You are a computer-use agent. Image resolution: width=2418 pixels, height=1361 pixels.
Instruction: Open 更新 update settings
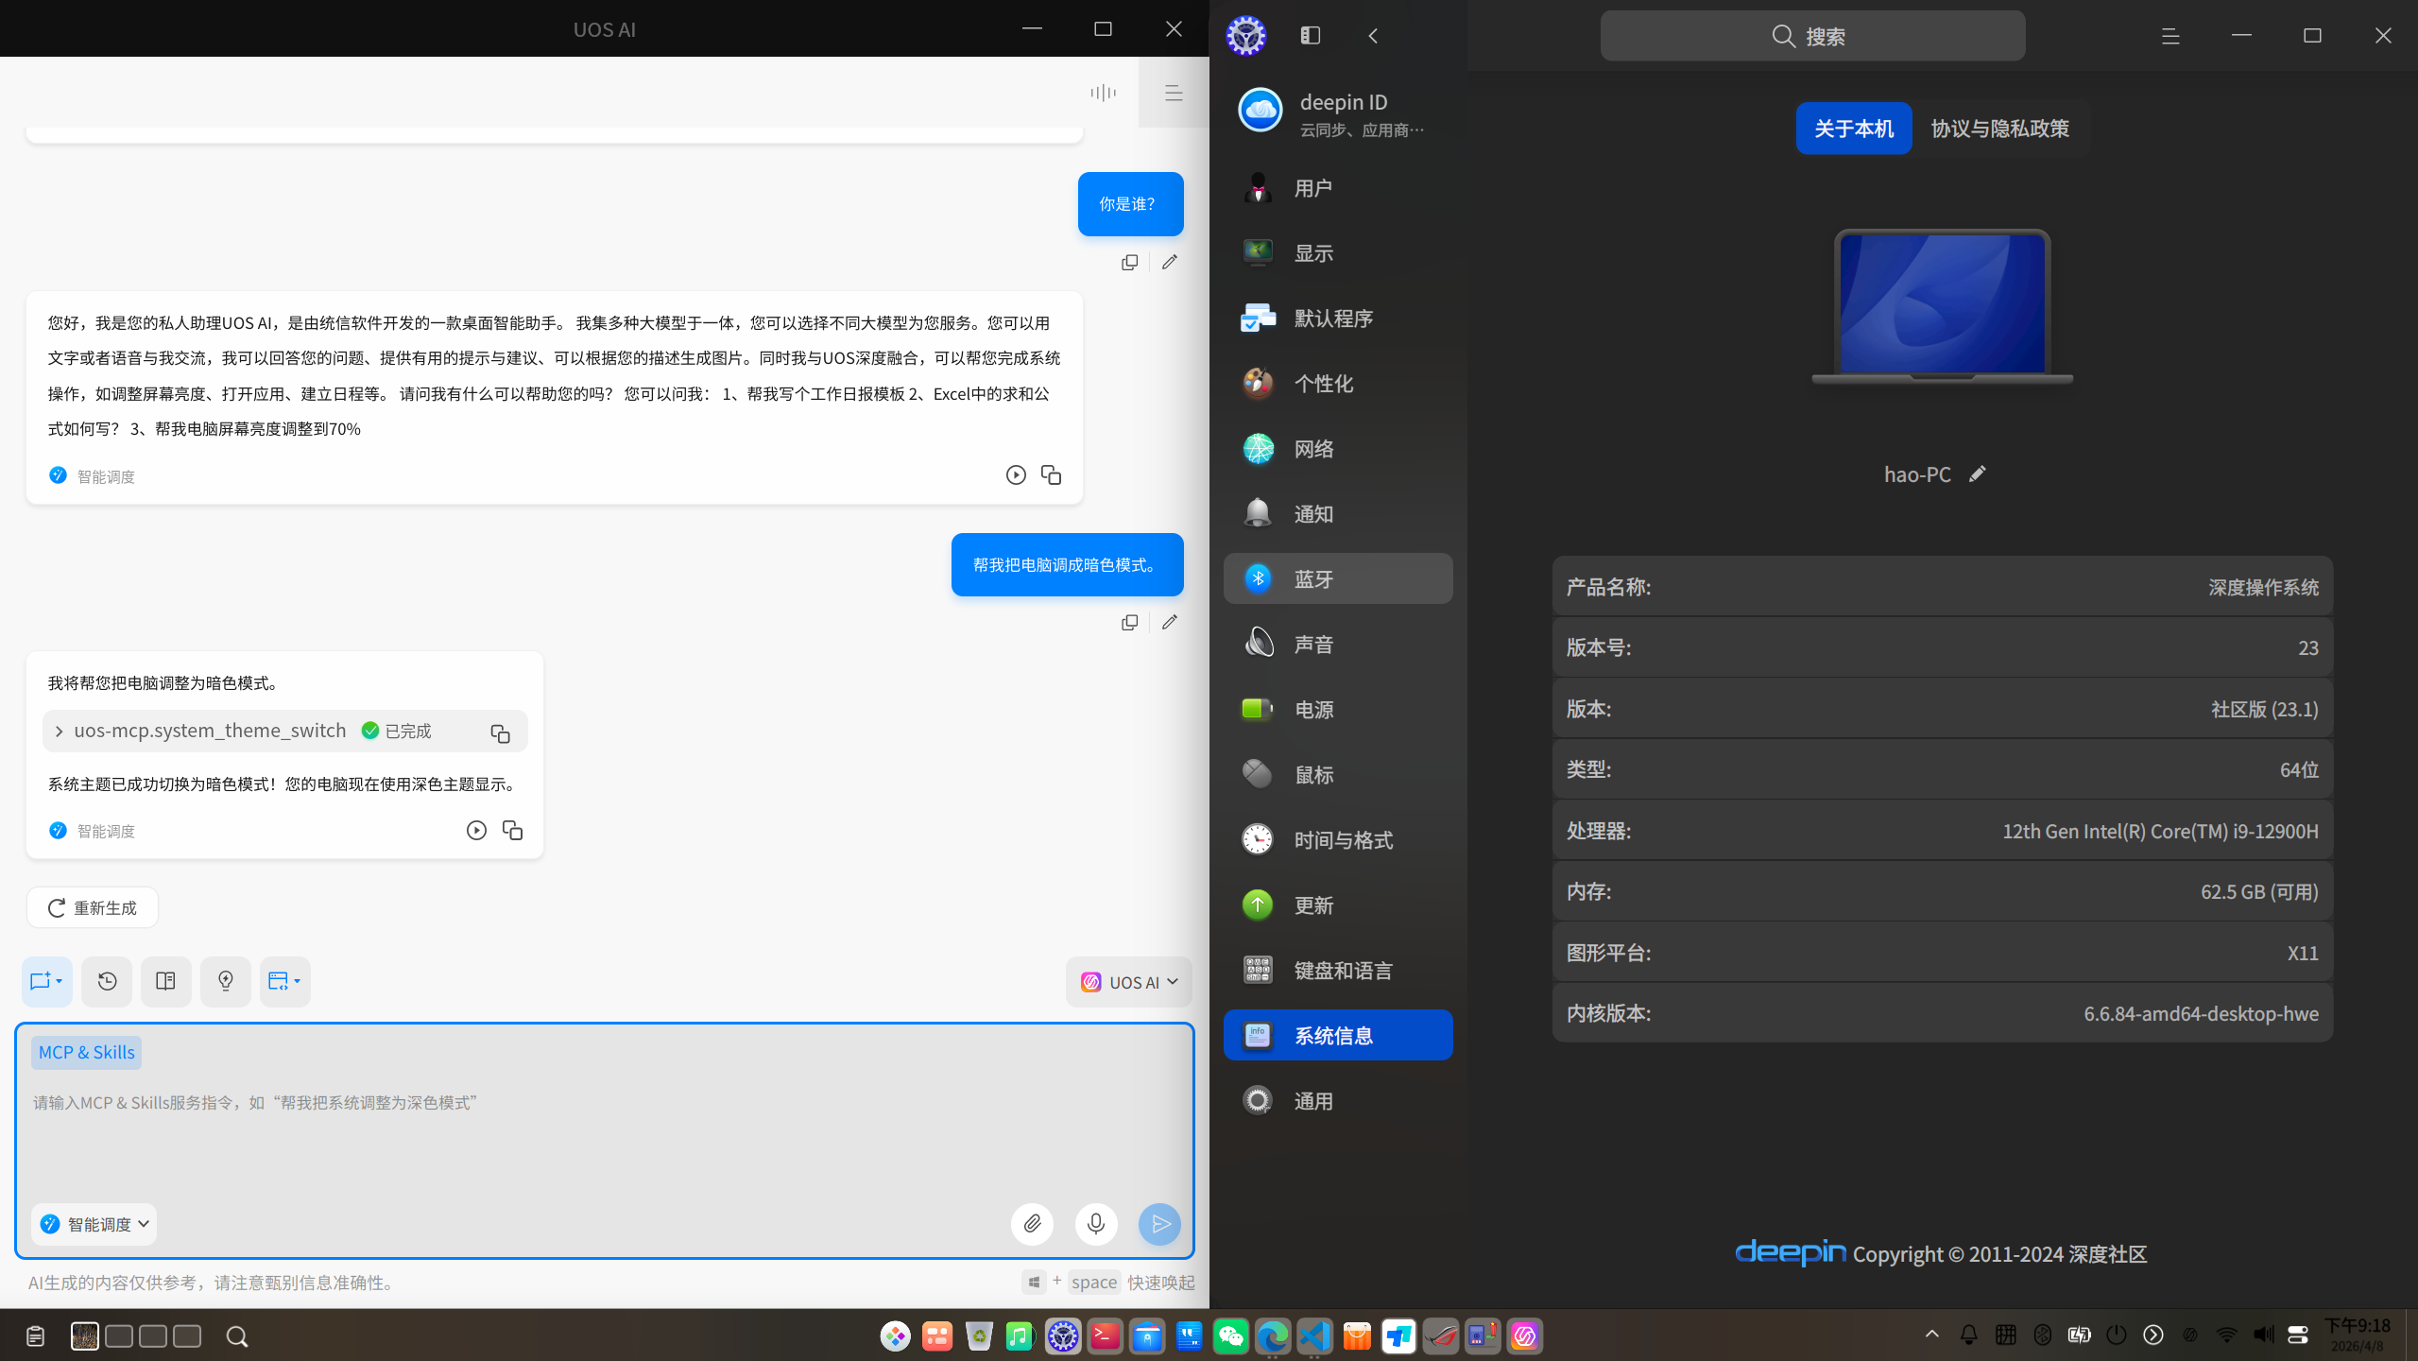click(1337, 904)
